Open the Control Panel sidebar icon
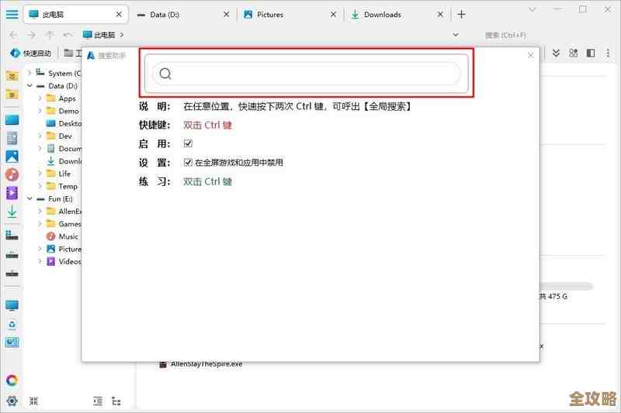 pyautogui.click(x=12, y=342)
